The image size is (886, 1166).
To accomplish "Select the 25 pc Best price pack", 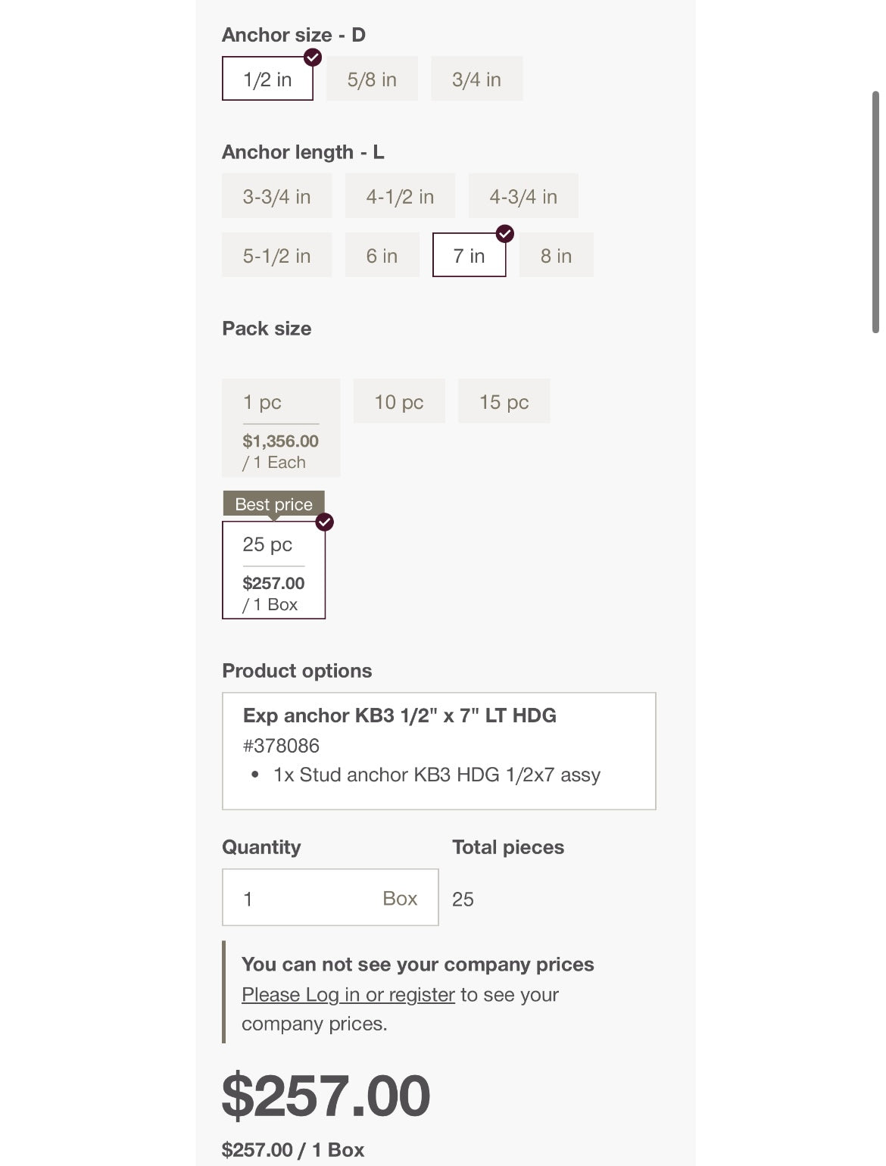I will tap(273, 570).
